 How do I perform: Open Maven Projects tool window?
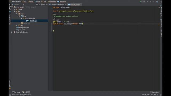pyautogui.click(x=161, y=11)
